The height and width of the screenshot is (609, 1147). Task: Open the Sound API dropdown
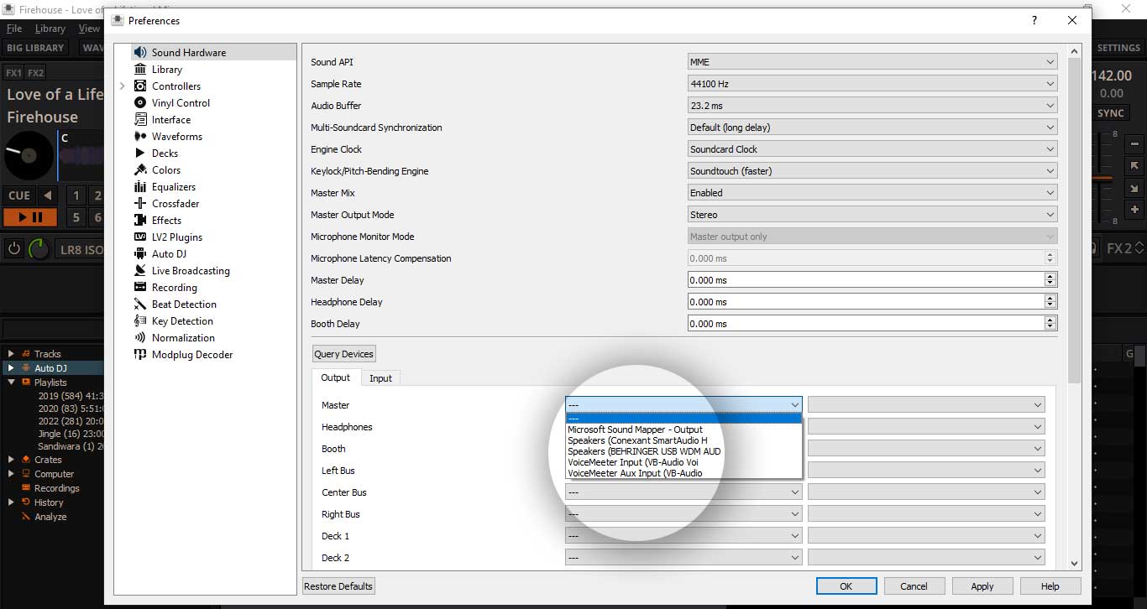(x=872, y=62)
